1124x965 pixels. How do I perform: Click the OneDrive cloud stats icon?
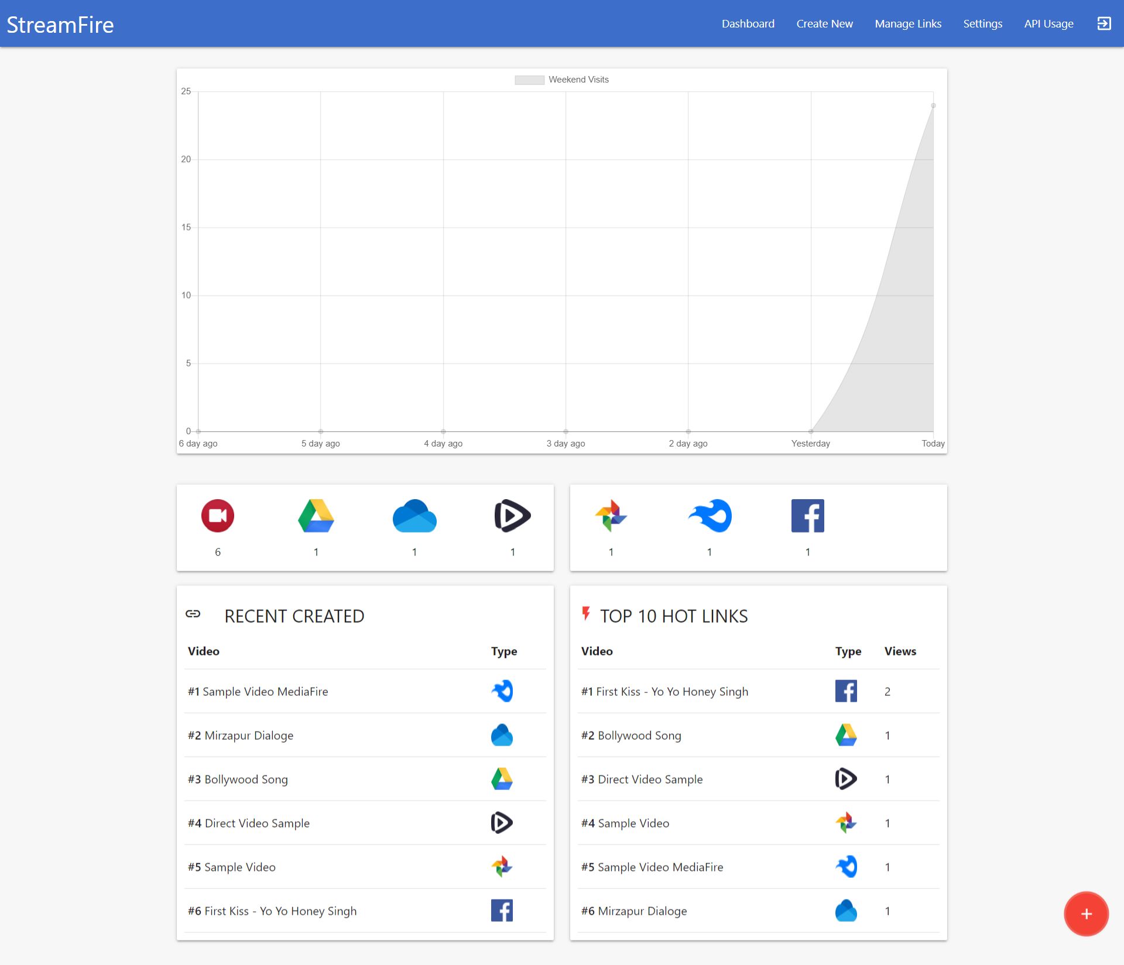pyautogui.click(x=414, y=516)
